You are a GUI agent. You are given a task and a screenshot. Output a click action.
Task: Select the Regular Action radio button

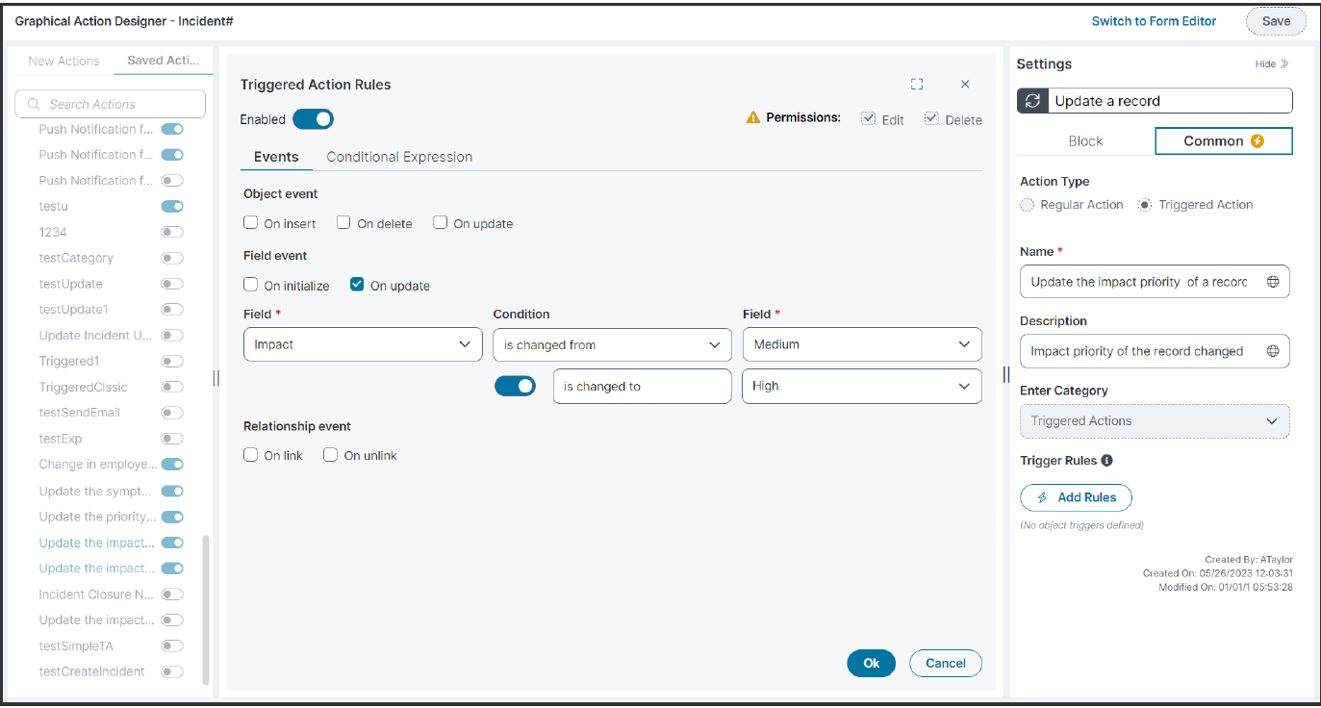(1027, 204)
